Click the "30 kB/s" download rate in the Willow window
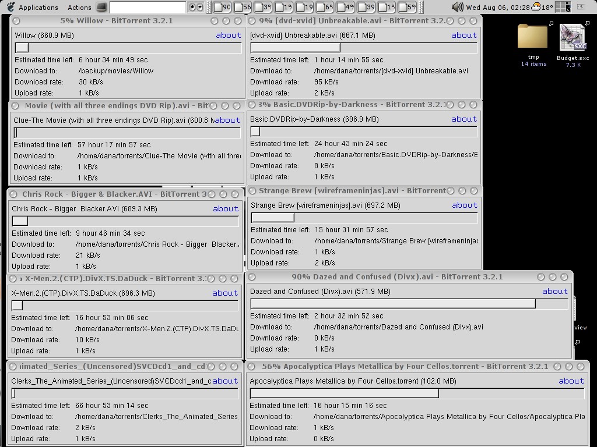Image resolution: width=597 pixels, height=447 pixels. [90, 81]
